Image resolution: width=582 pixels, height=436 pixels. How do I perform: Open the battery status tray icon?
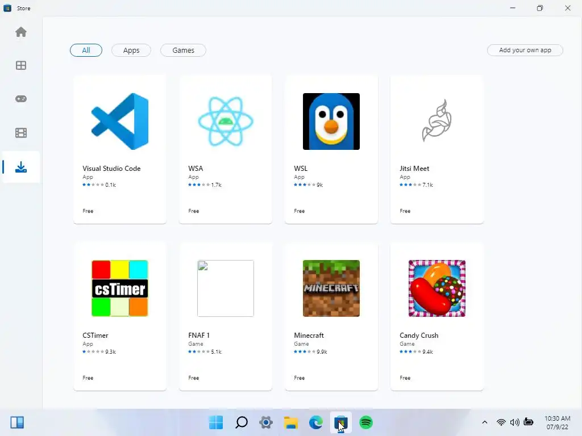coord(529,422)
